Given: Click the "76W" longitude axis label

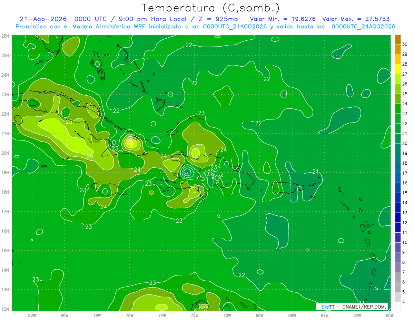Looking at the screenshot, I should (129, 315).
